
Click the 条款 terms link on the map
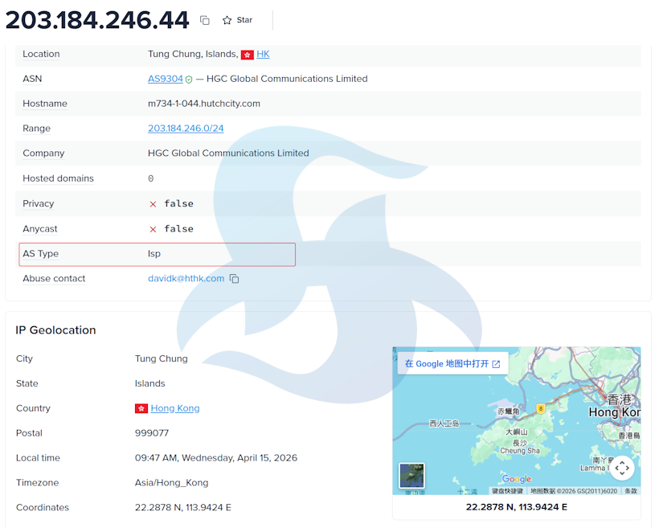[631, 491]
